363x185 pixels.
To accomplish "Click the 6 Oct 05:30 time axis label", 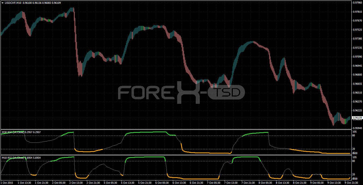I will 163,183.
